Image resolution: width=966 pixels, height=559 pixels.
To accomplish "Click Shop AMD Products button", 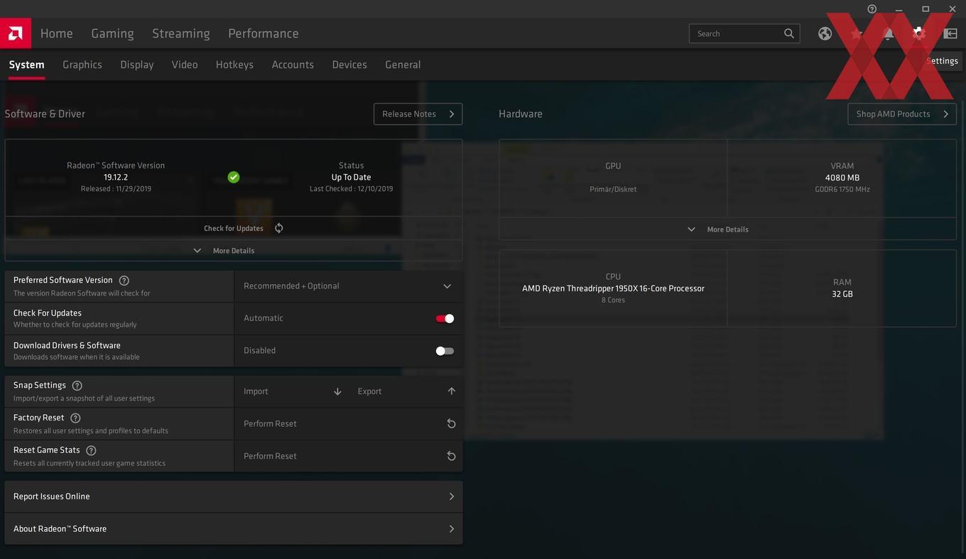I will click(902, 114).
